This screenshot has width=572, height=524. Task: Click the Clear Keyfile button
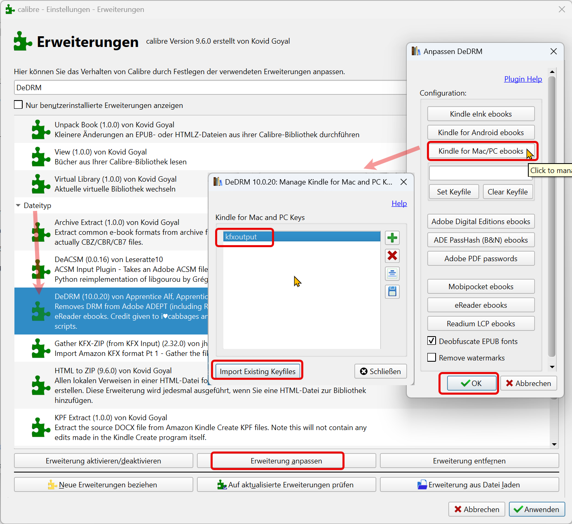coord(508,192)
